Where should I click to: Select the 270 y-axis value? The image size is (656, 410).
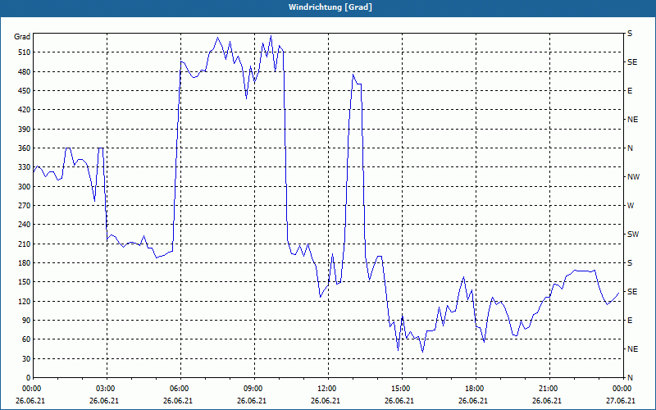25,206
